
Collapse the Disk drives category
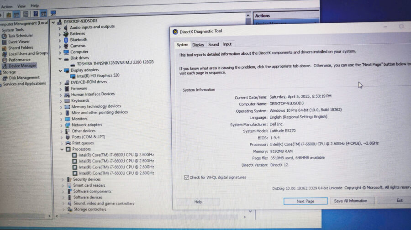[60, 59]
